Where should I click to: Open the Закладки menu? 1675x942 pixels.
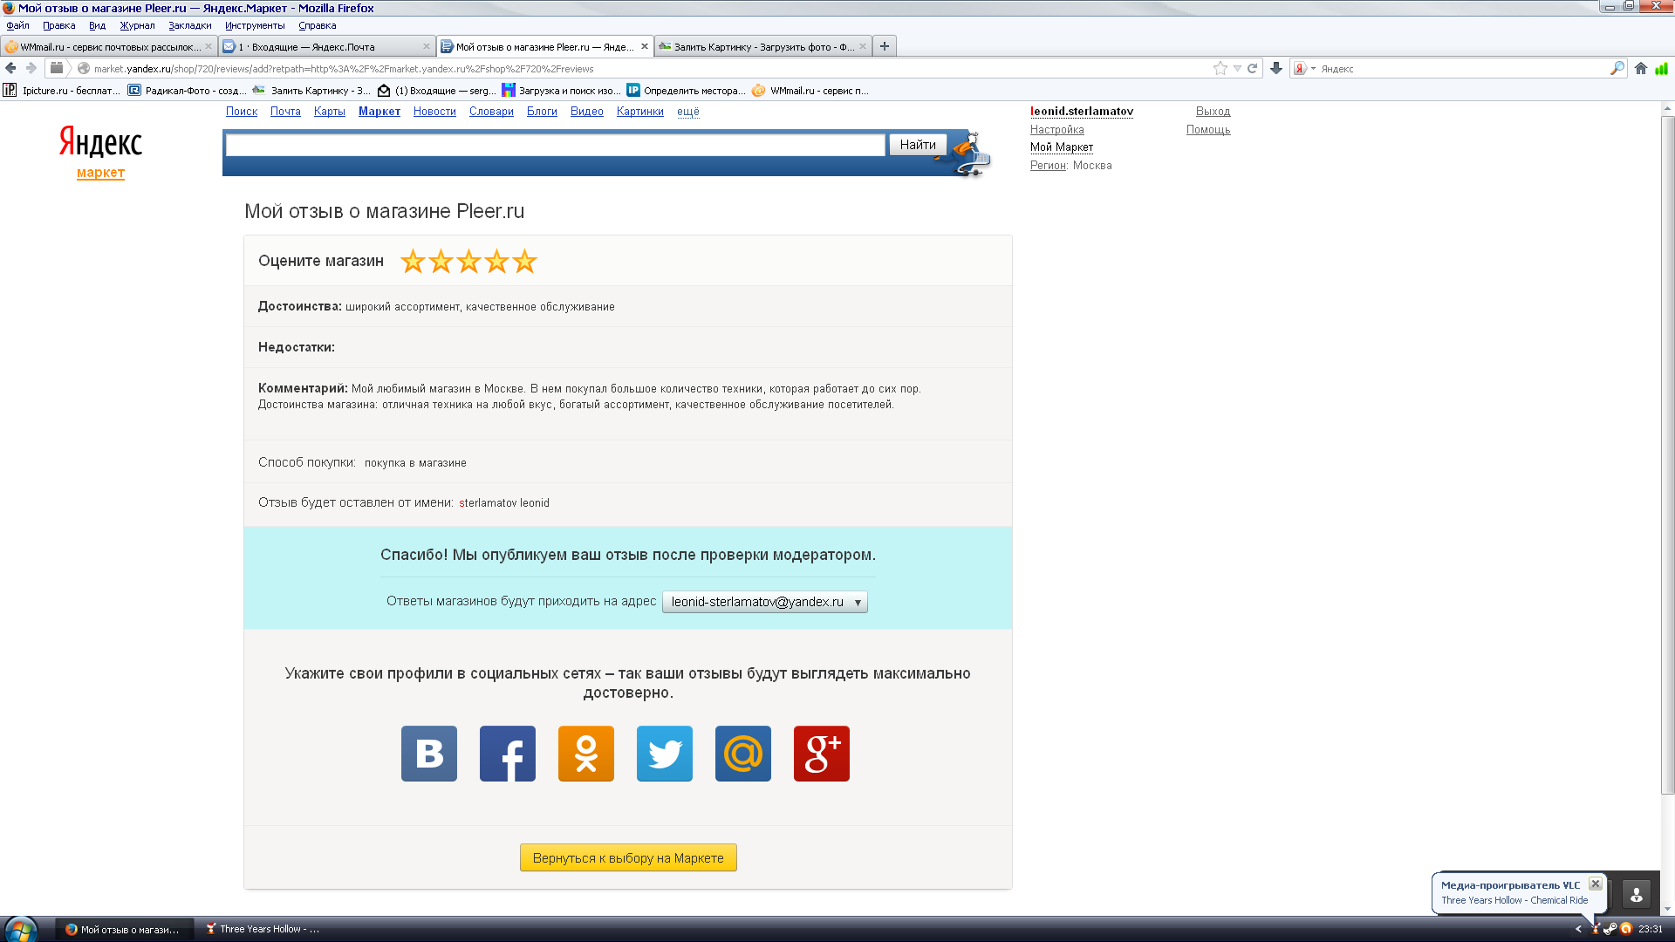[189, 25]
